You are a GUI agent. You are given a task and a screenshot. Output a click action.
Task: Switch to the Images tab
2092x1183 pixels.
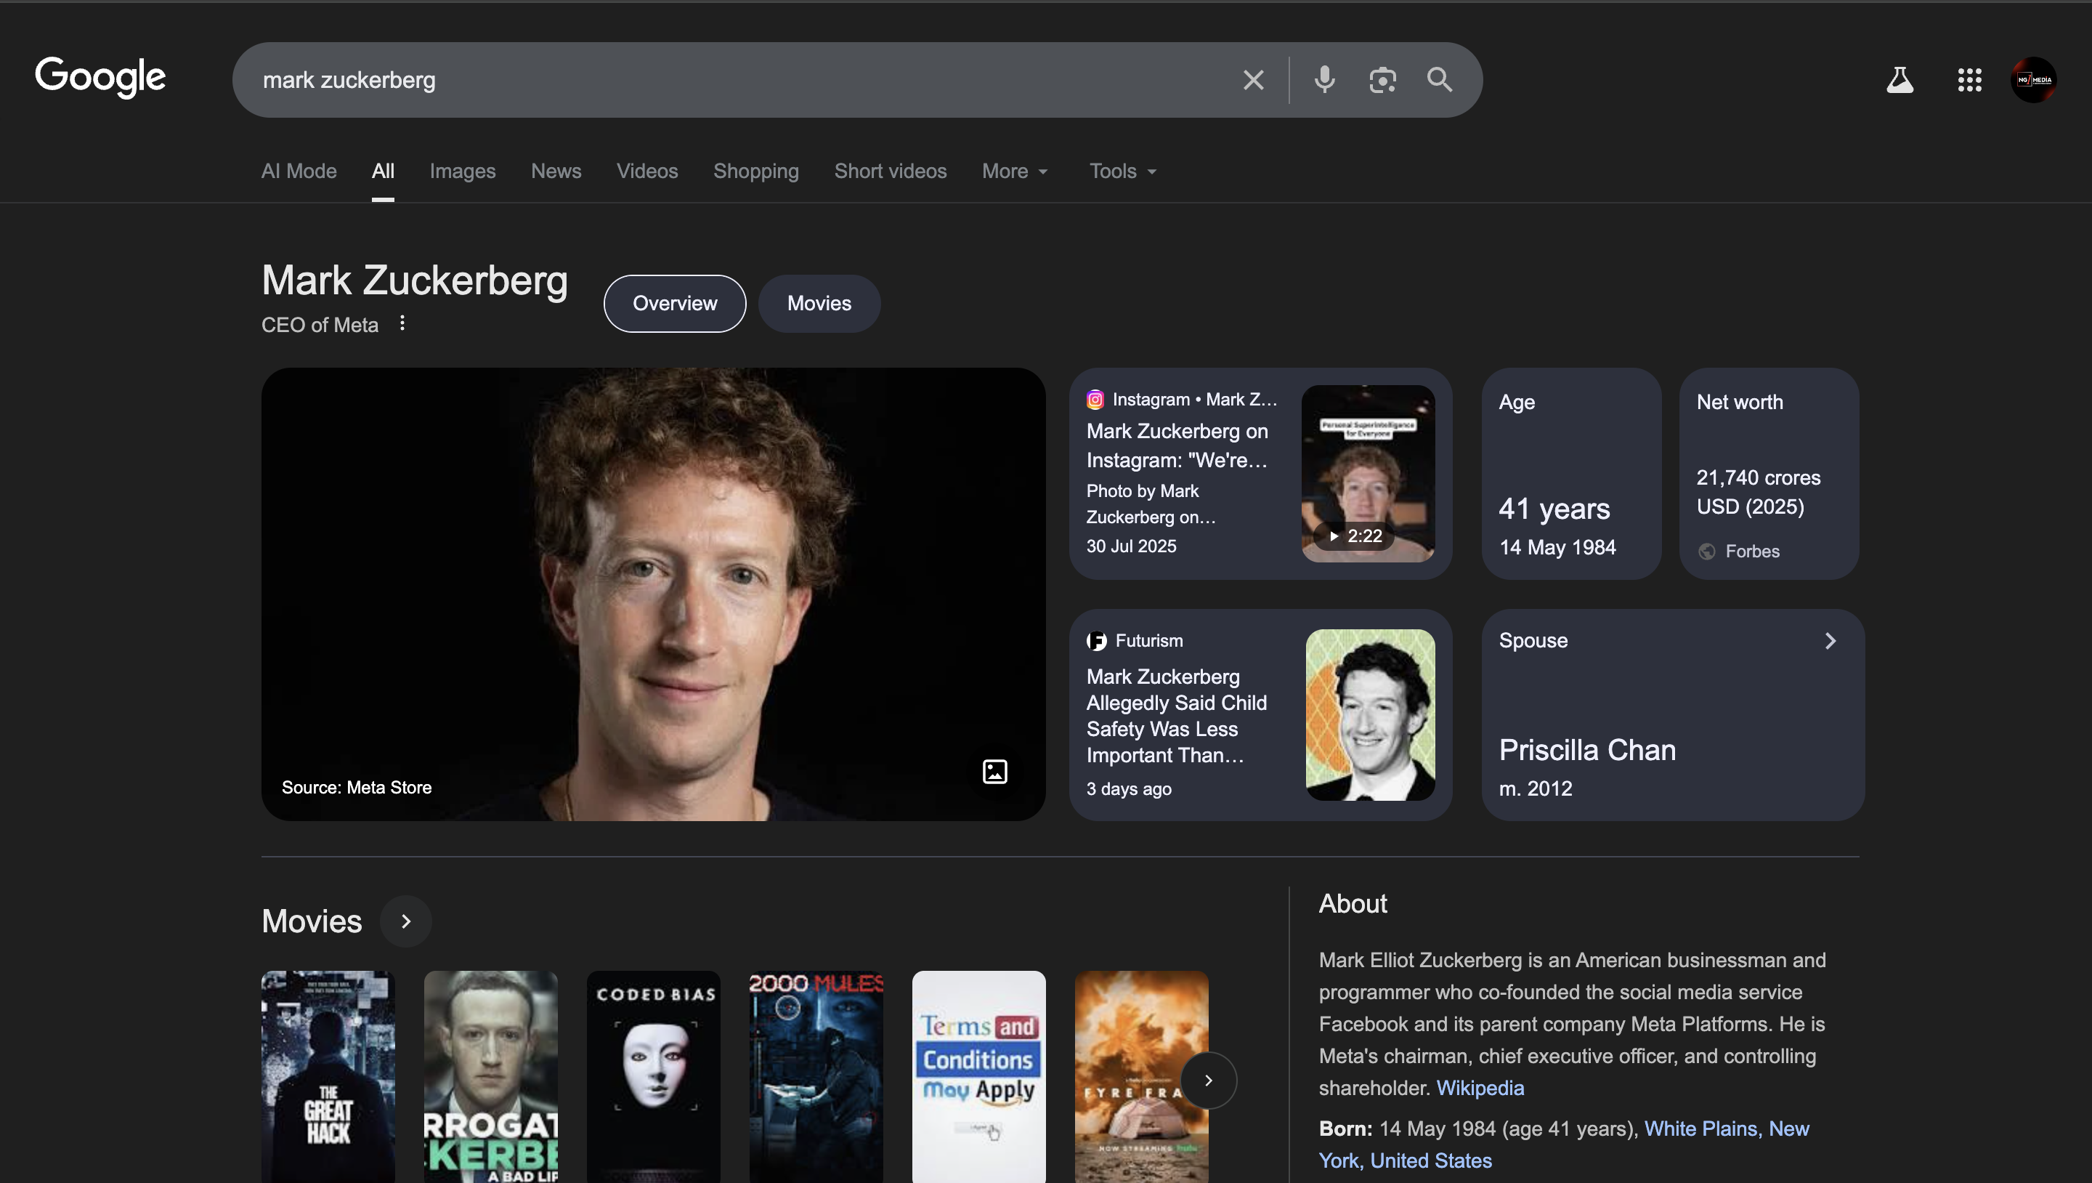[x=462, y=171]
